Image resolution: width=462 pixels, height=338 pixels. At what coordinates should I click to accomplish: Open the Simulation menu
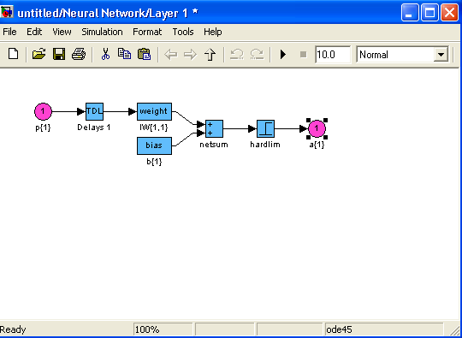click(x=102, y=32)
